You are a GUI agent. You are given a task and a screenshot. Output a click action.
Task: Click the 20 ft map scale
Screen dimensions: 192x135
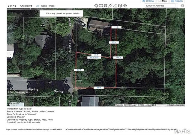tap(160, 105)
